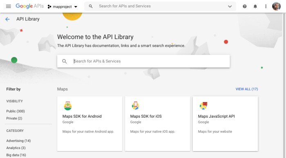Click the Maps SDK for iOS icon
Viewport: 286px width, 158px height.
coord(135,105)
